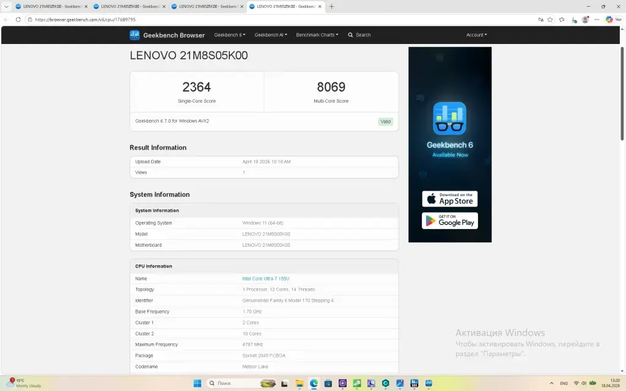Click the Download on the App Store badge
Image resolution: width=626 pixels, height=391 pixels.
click(449, 199)
